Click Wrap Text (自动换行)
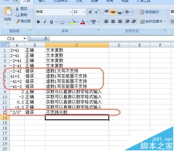 149,12
